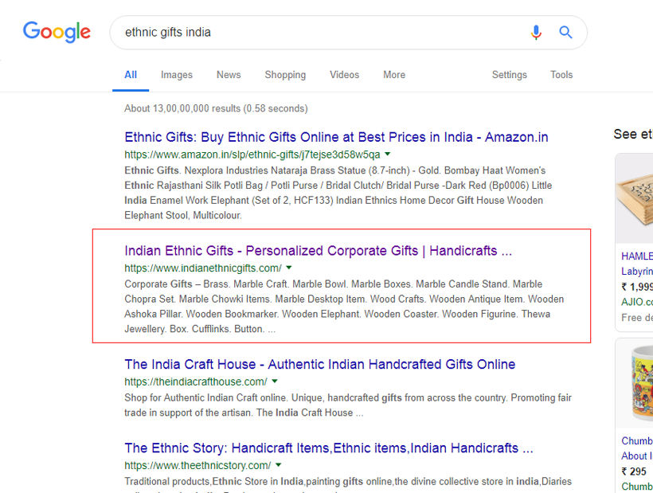The height and width of the screenshot is (493, 653).
Task: Expand dropdown arrow beside indianethnicgifts.com URL
Action: pos(289,268)
